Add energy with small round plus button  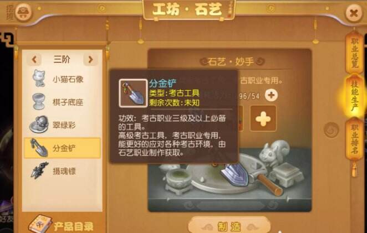pyautogui.click(x=271, y=95)
